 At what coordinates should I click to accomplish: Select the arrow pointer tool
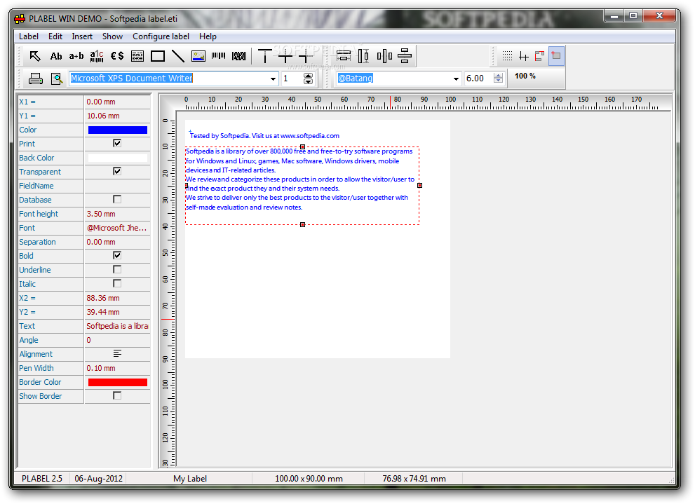[x=34, y=56]
